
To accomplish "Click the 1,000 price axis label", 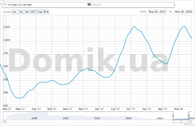I will (7, 40).
